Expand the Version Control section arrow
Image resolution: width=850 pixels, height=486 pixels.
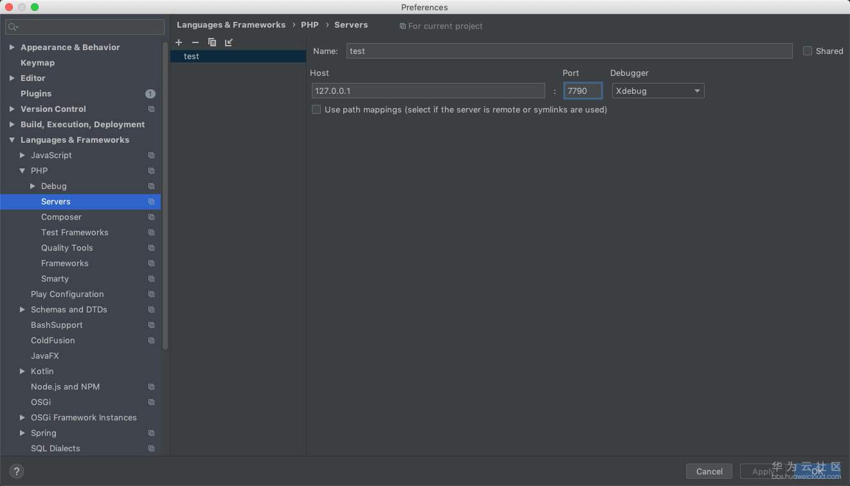click(x=12, y=109)
